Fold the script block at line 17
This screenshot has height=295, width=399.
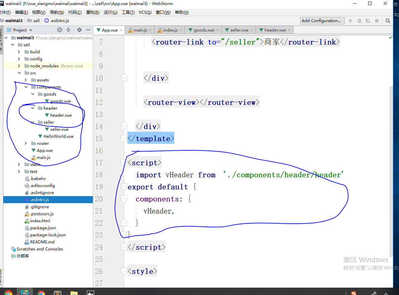[x=124, y=163]
